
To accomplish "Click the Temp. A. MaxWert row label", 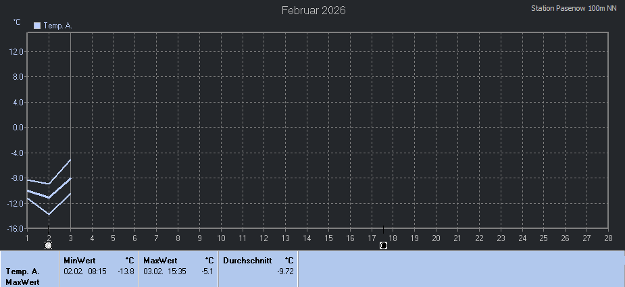I will tap(23, 276).
